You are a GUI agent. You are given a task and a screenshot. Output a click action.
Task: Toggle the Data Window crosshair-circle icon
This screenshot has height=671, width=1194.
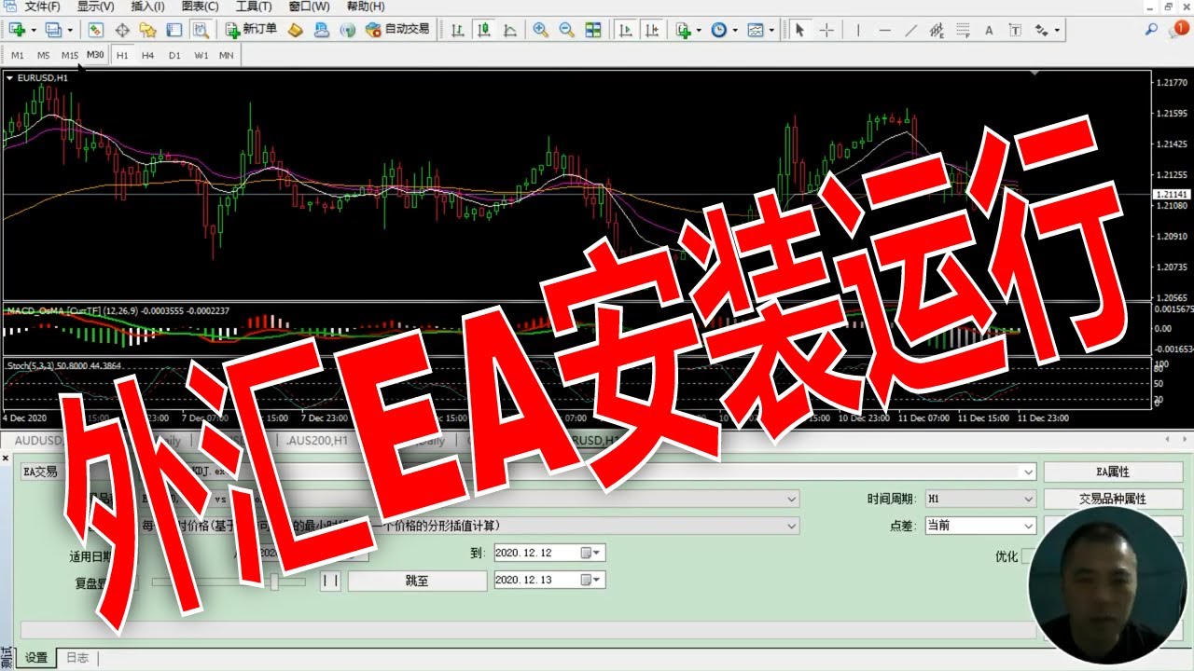point(122,30)
